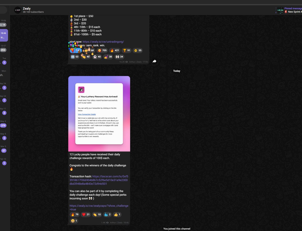
Task: Click the 38 169 subscribers text
Action: point(33,12)
